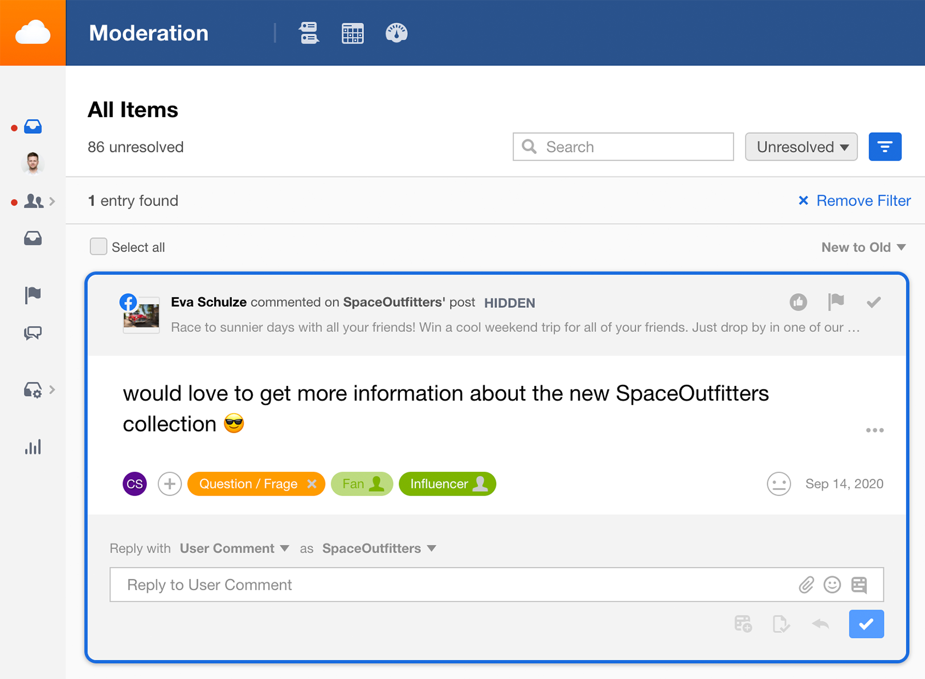Open the inbox settings icon in sidebar
This screenshot has height=679, width=925.
[33, 390]
